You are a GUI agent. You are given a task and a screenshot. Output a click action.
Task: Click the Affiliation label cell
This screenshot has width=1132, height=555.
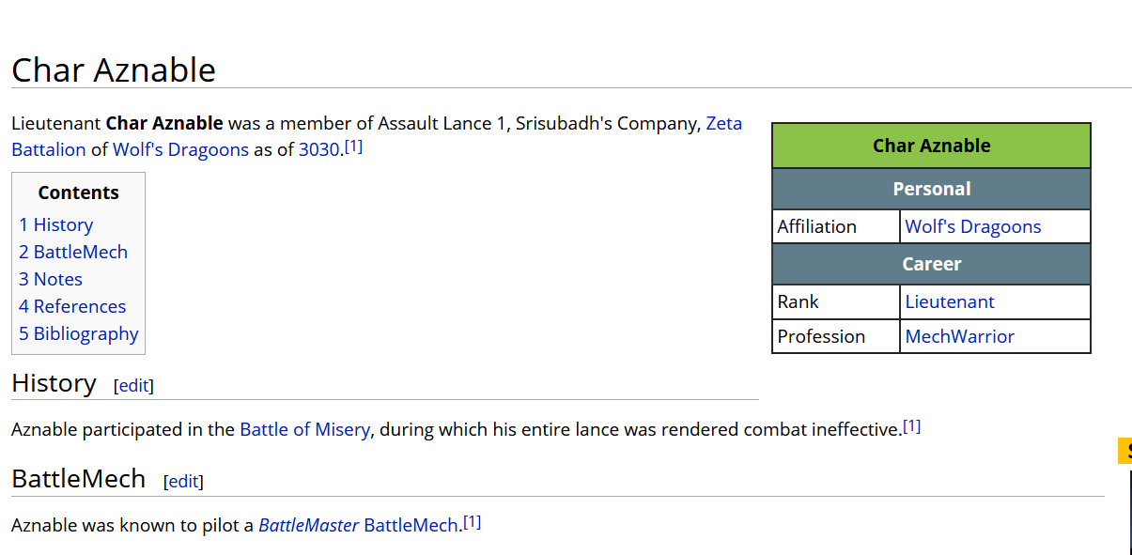point(836,226)
